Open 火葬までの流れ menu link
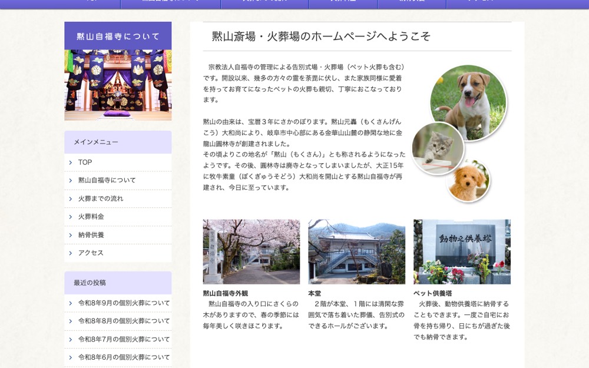 [x=100, y=198]
